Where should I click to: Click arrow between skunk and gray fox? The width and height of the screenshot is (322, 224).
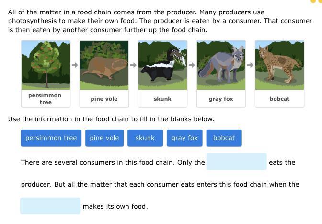click(x=192, y=65)
